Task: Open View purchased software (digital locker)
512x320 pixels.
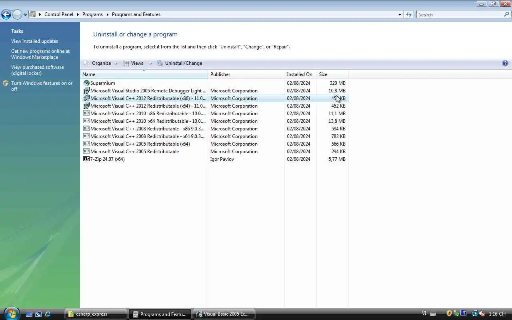Action: (37, 70)
